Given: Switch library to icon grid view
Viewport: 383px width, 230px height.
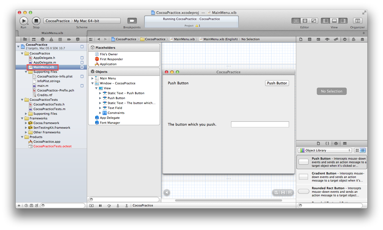Looking at the screenshot, I should (x=357, y=150).
